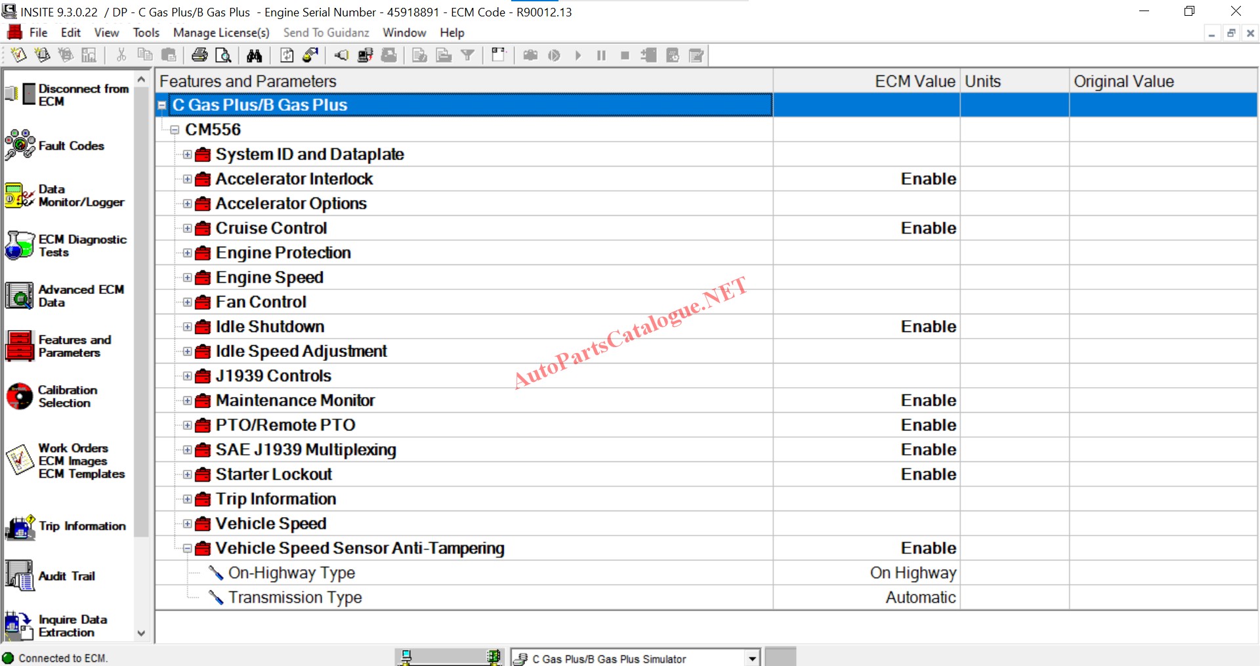Open Advanced ECM Data in sidebar
Viewport: 1260px width, 666px height.
[20, 296]
